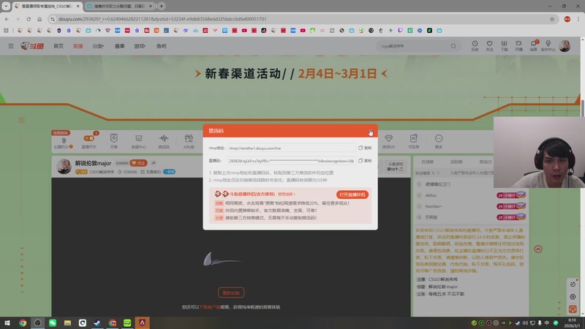This screenshot has height=329, width=585.
Task: Click the 重新加载 reload button in player
Action: click(x=231, y=293)
